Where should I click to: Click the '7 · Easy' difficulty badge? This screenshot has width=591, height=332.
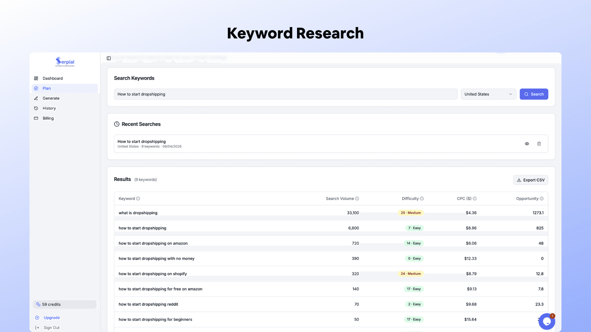click(x=414, y=228)
